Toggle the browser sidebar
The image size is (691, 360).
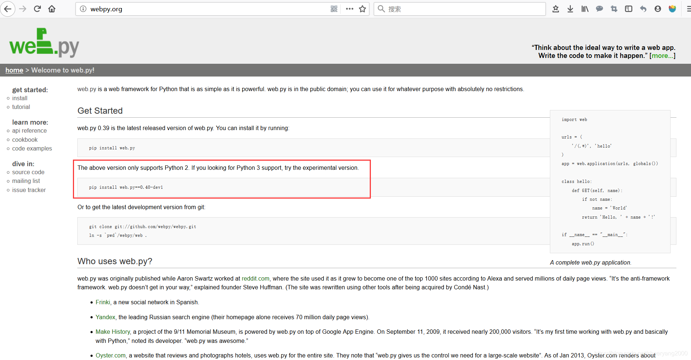tap(629, 9)
